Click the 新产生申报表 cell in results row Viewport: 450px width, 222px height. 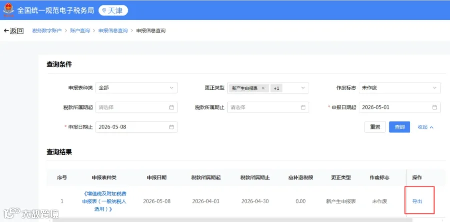[x=341, y=201]
